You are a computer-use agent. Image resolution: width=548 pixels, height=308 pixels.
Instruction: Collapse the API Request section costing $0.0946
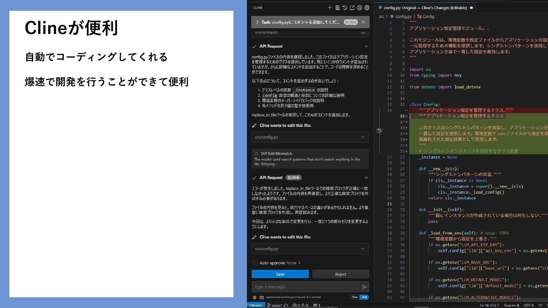366,178
